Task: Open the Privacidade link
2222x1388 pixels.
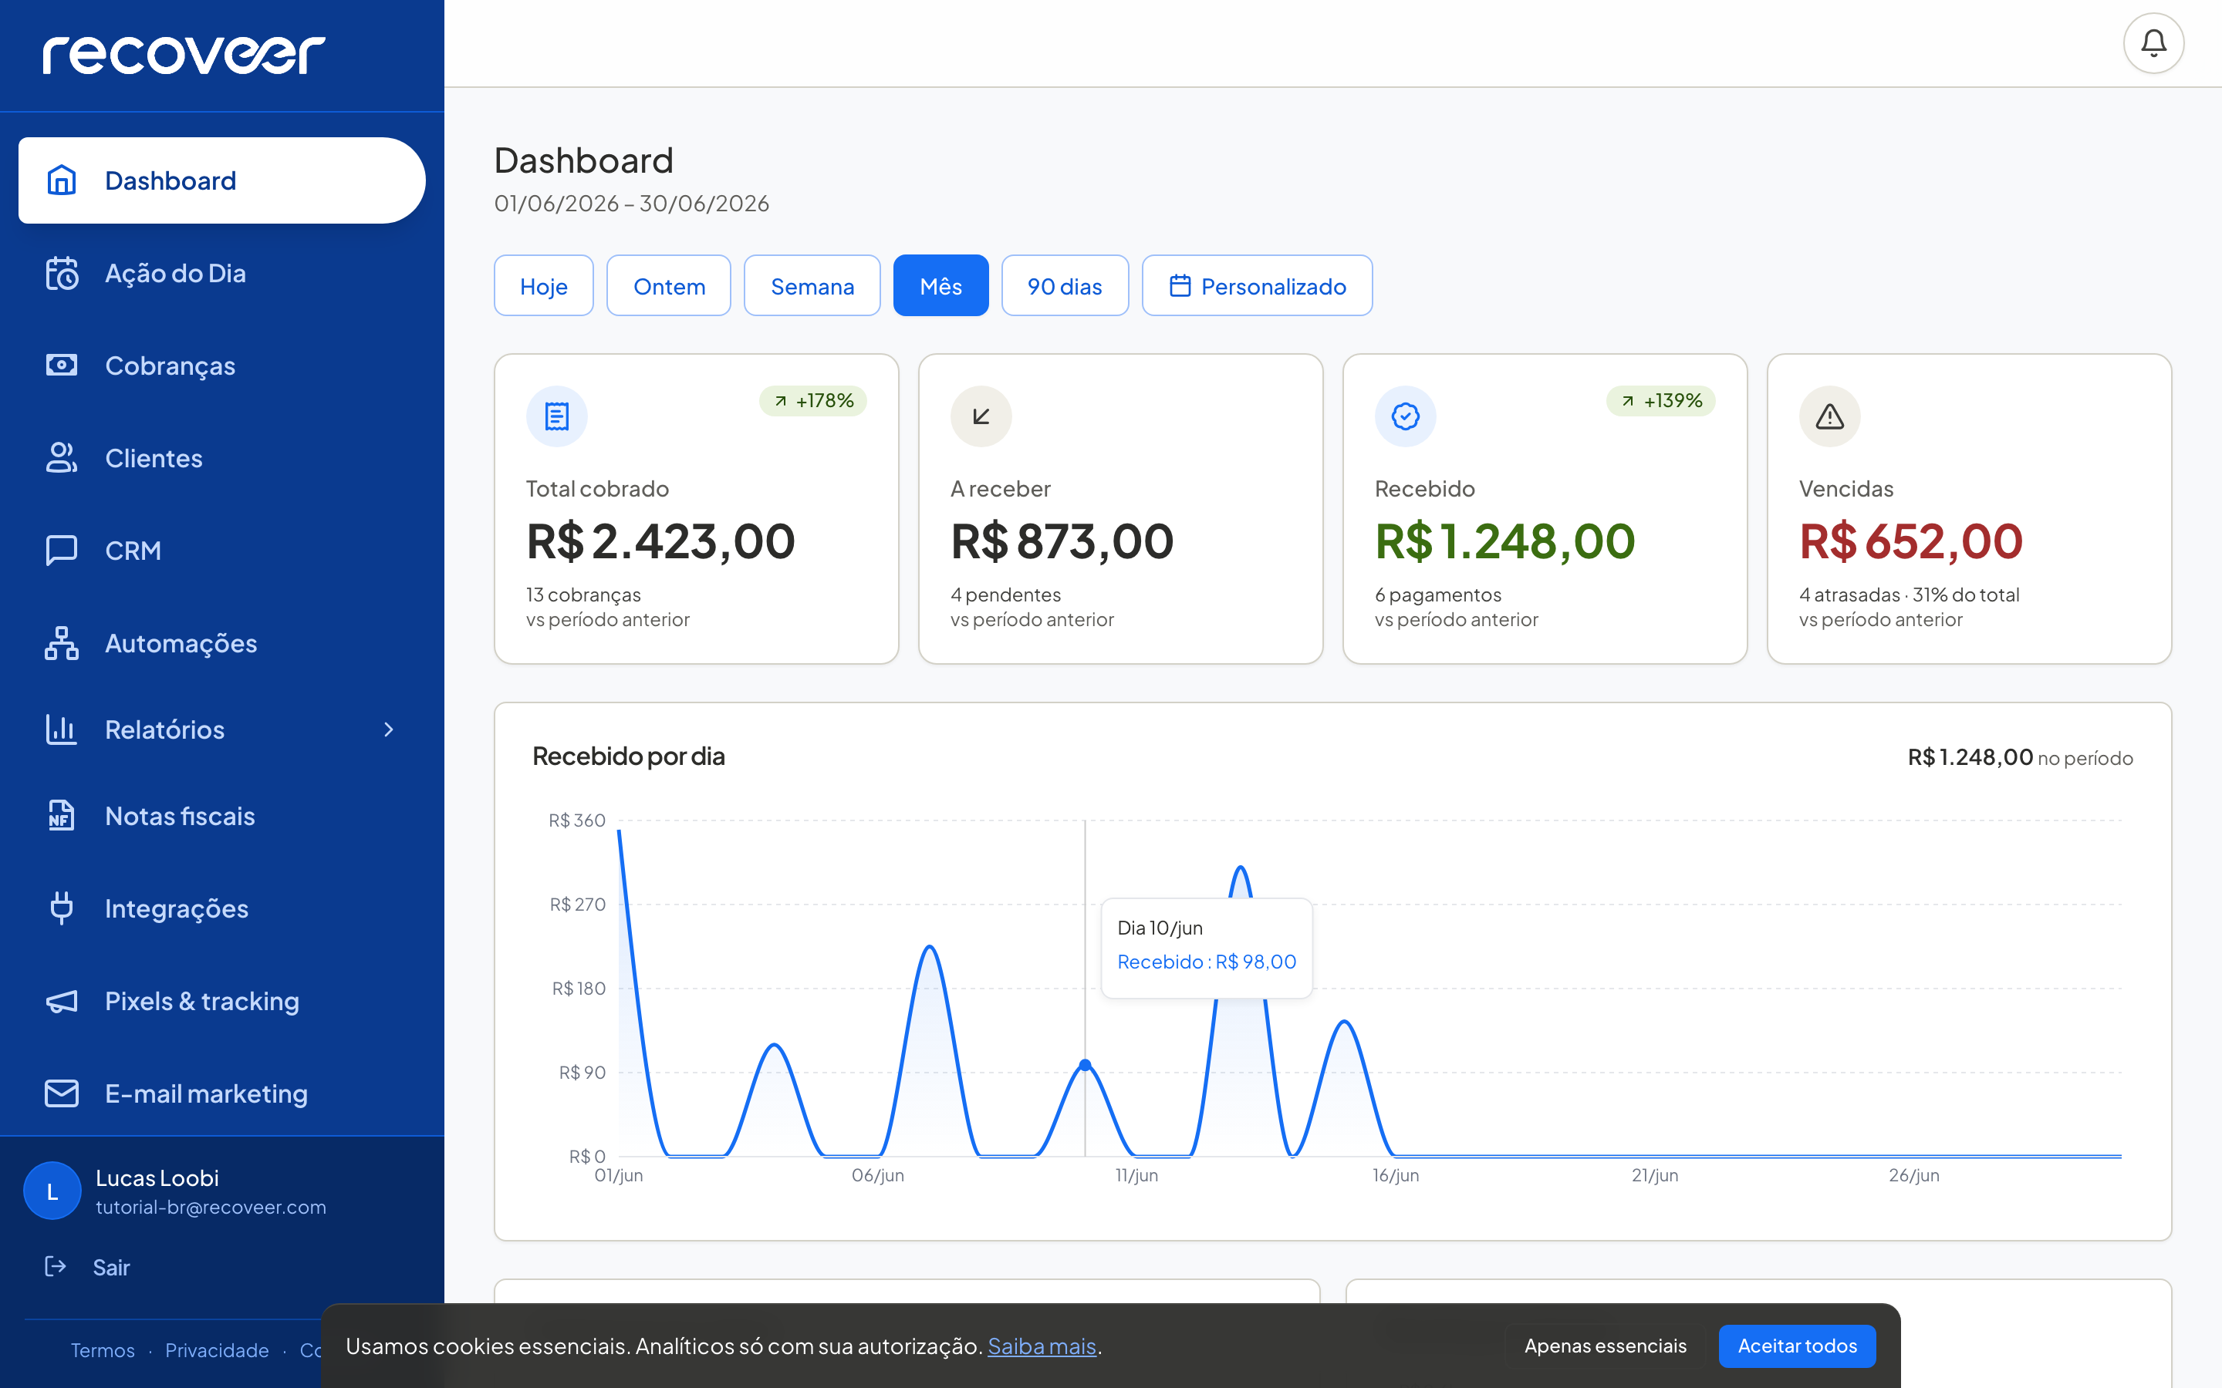Action: click(x=217, y=1350)
